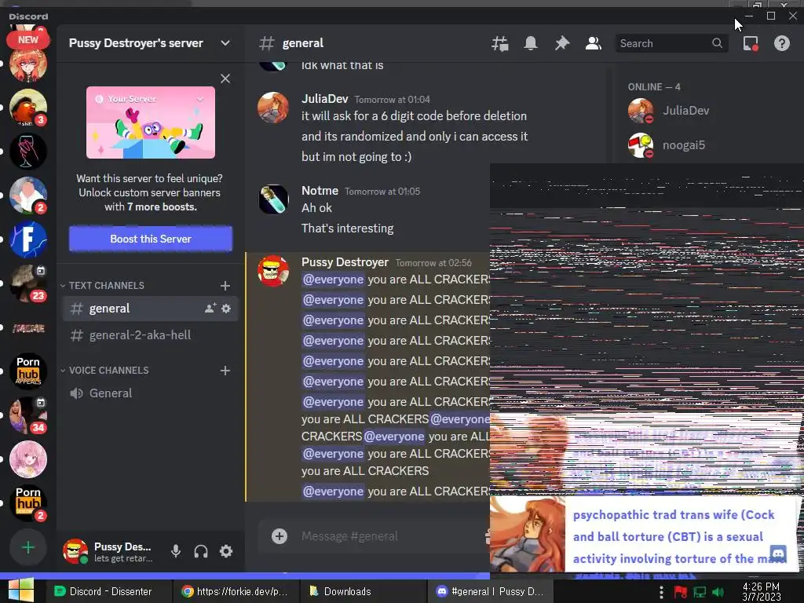This screenshot has width=804, height=603.
Task: Open the help question mark icon
Action: coord(781,44)
